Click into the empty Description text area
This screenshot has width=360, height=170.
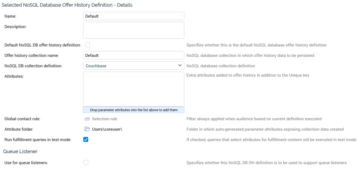[x=133, y=30]
